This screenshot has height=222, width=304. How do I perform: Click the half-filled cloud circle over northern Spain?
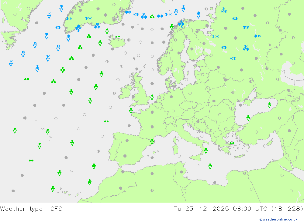127,141
